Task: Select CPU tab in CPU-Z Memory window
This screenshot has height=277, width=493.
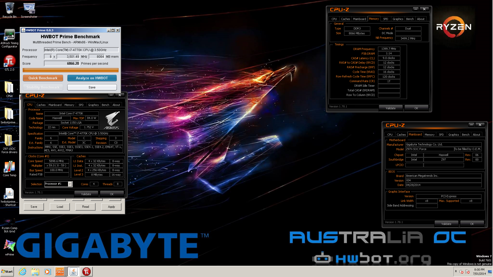Action: pyautogui.click(x=334, y=19)
